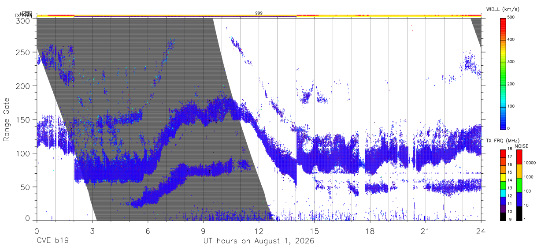Click the blue 11-12 MHz TX FRQ swatch
541x250 pixels.
point(503,201)
